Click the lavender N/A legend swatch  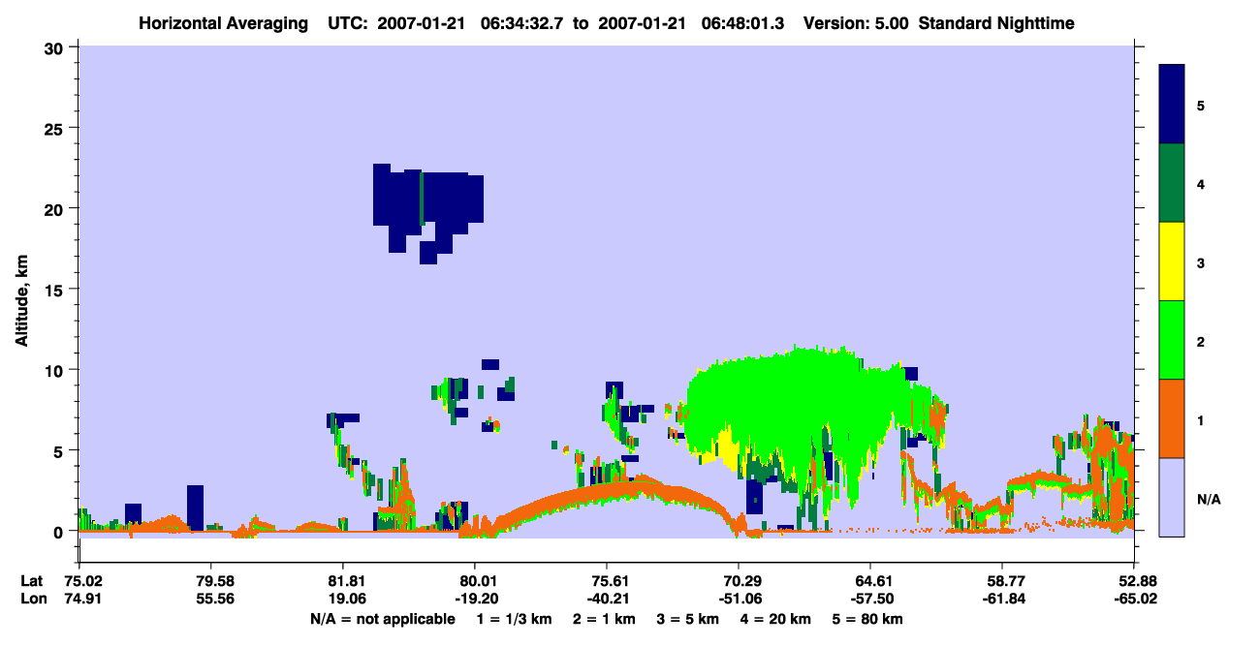click(1172, 497)
